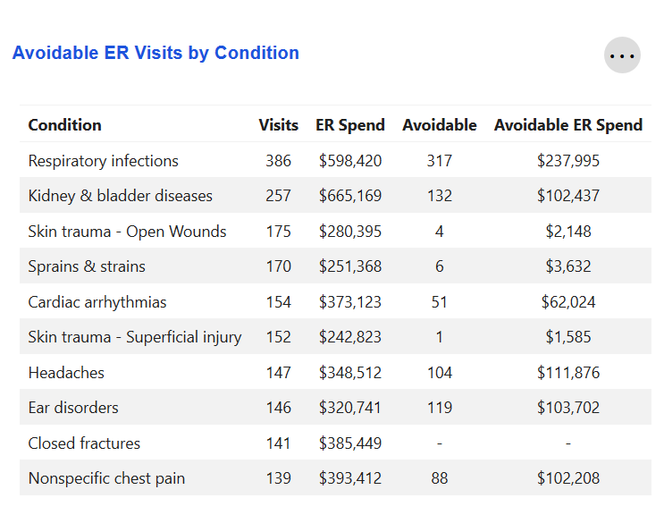Image resolution: width=664 pixels, height=515 pixels.
Task: Click the ER Spend column header
Action: (x=350, y=125)
